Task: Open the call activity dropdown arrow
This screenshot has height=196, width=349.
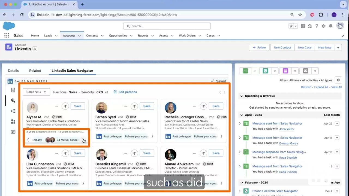Action: [275, 71]
